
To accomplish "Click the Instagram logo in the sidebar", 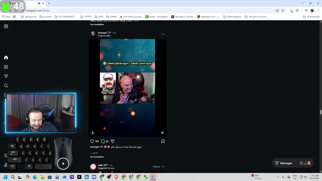I will pos(6,26).
